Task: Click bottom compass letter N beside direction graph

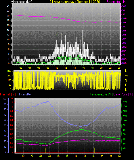Action: [x=126, y=90]
